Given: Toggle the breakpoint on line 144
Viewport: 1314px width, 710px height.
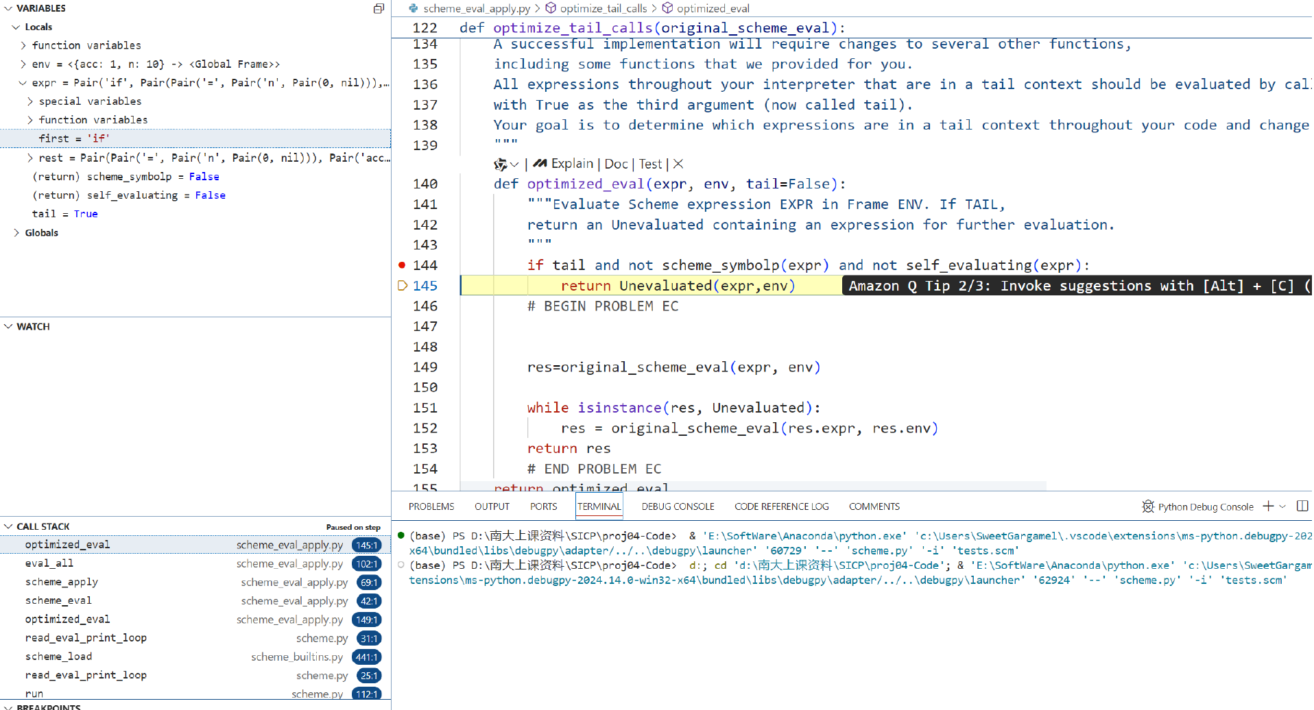Looking at the screenshot, I should (402, 265).
